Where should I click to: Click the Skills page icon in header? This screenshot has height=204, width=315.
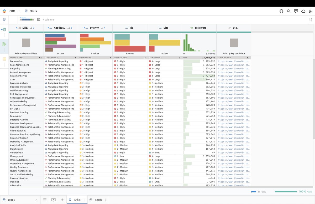26,11
